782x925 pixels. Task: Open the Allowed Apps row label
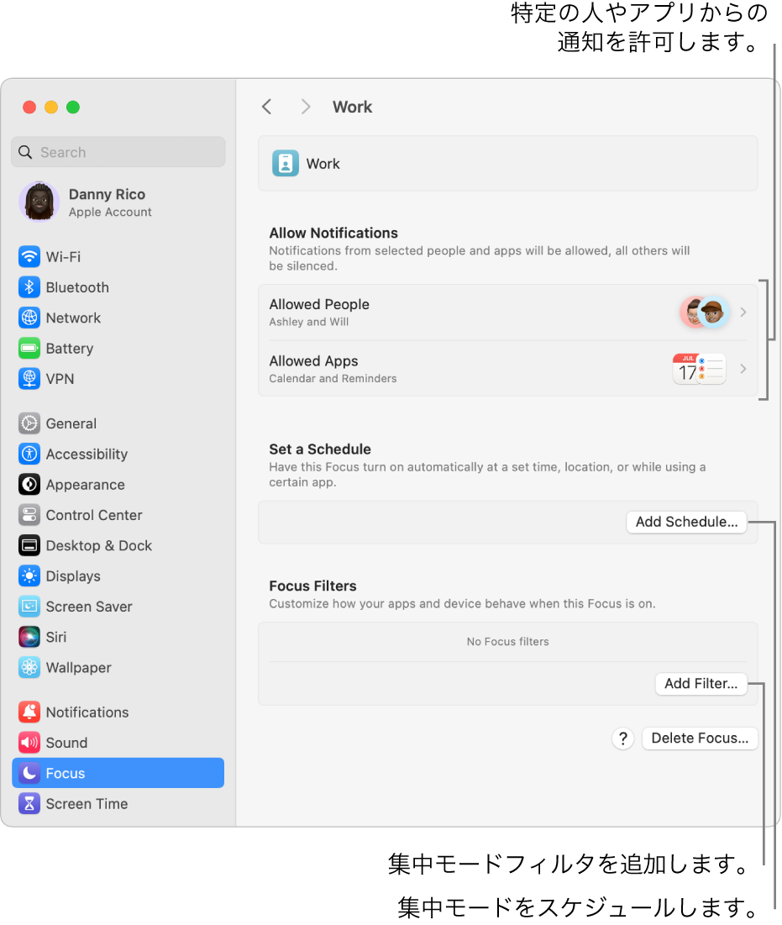(314, 361)
